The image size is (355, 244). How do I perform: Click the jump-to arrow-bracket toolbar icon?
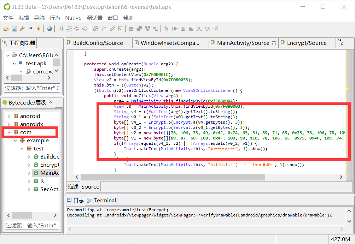point(60,29)
